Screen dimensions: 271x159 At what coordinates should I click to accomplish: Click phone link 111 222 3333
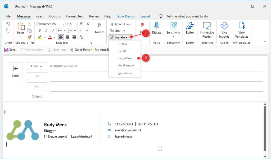pyautogui.click(x=124, y=124)
